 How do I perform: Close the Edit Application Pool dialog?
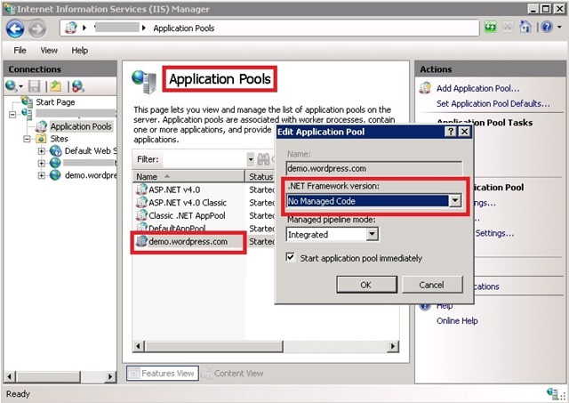pos(464,132)
